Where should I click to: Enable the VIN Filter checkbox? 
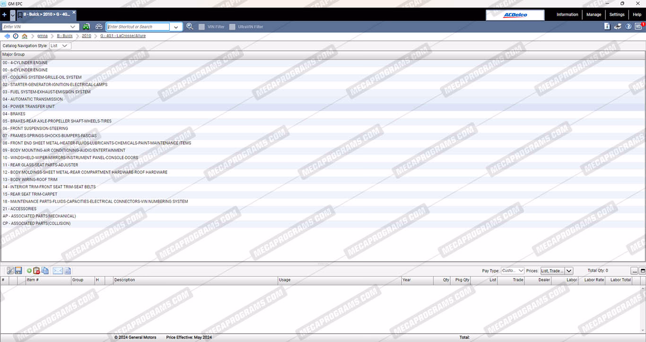[202, 27]
